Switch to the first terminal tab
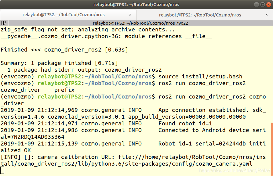This screenshot has width=273, height=176. [x=64, y=15]
